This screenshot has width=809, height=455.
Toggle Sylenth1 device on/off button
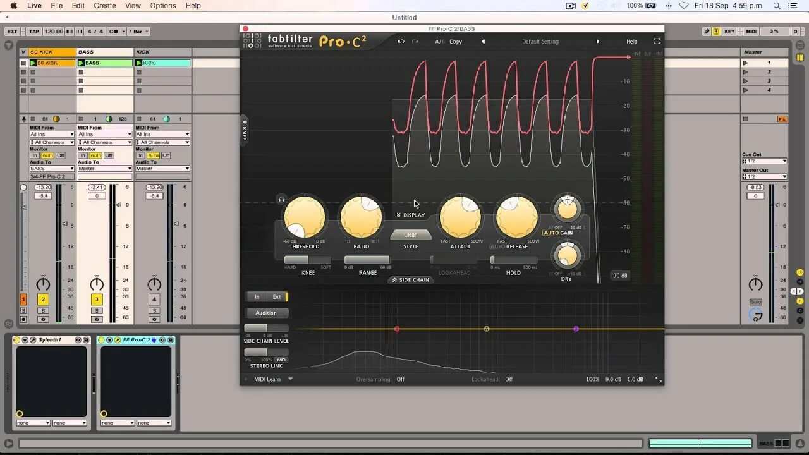(x=17, y=340)
